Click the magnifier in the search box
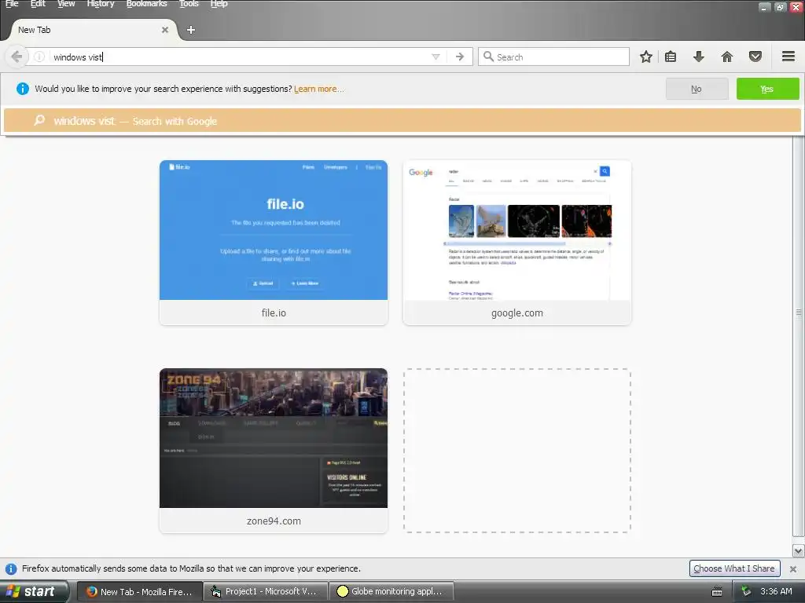The width and height of the screenshot is (805, 603). pyautogui.click(x=488, y=57)
